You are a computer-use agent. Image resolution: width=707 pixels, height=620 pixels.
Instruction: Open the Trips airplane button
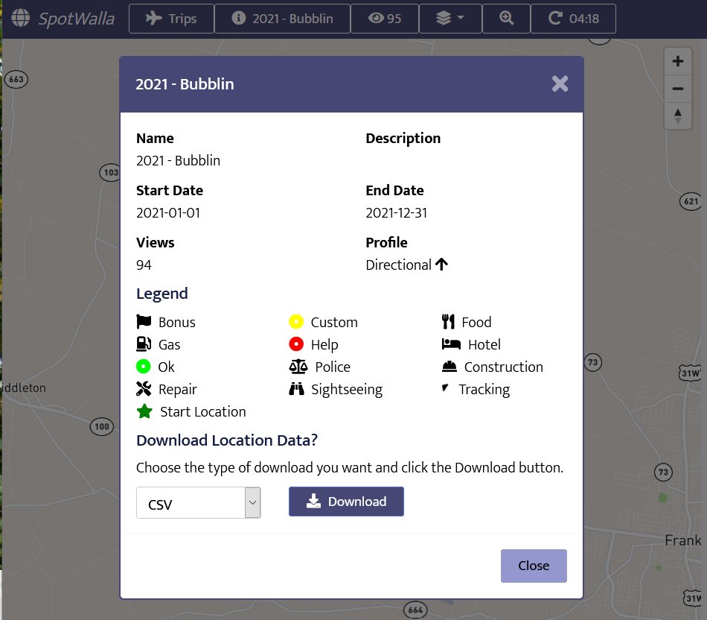pyautogui.click(x=171, y=19)
